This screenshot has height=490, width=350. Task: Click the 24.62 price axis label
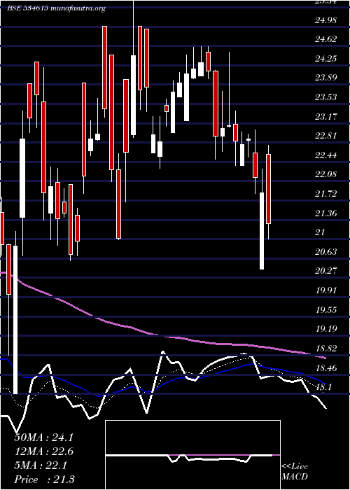tap(325, 39)
